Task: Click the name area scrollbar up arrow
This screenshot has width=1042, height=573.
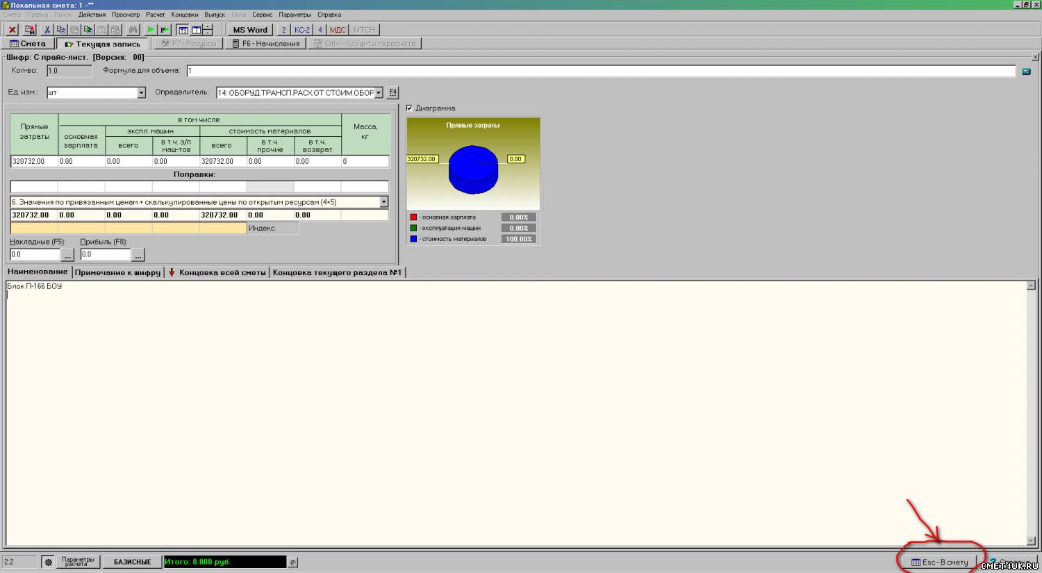Action: point(1031,285)
